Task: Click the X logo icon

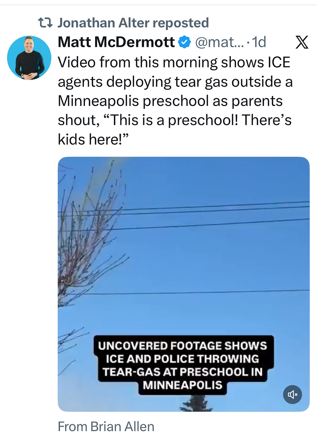Action: (302, 42)
